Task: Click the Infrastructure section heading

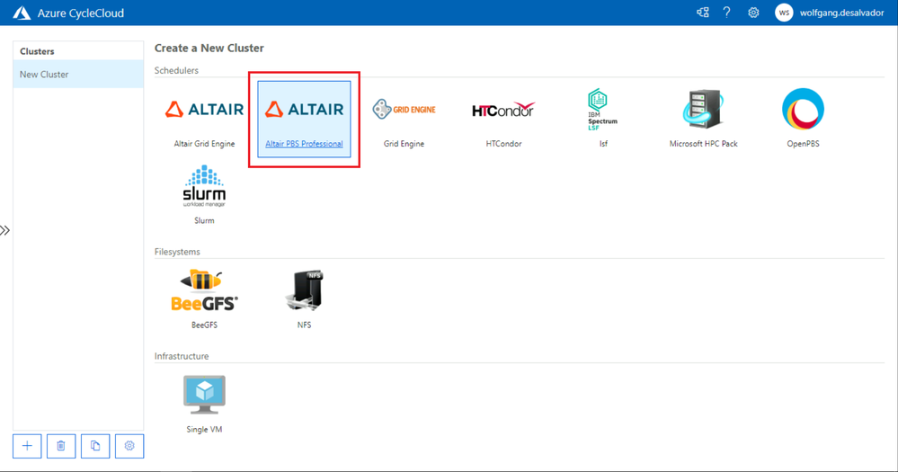Action: click(182, 356)
